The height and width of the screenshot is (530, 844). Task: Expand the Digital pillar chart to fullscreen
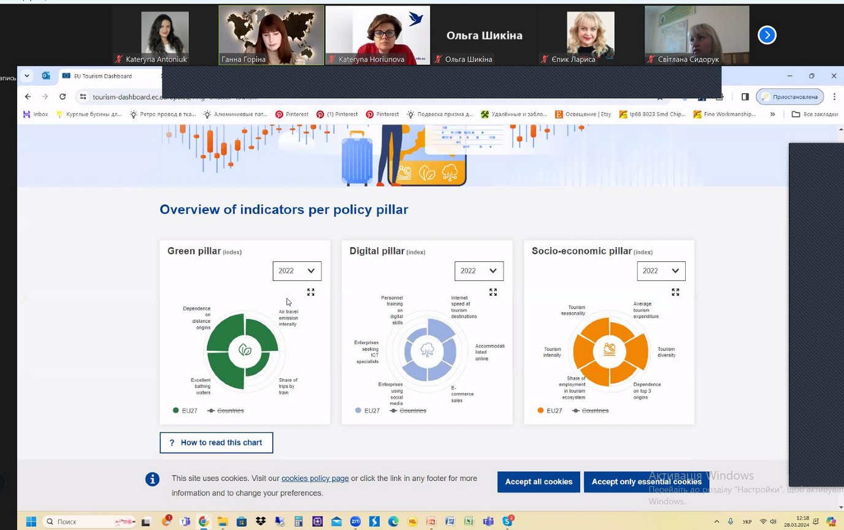(493, 293)
